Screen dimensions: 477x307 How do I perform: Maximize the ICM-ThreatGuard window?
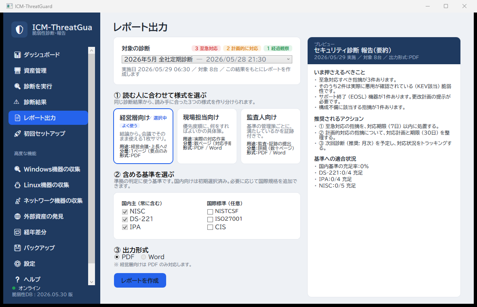pos(445,6)
